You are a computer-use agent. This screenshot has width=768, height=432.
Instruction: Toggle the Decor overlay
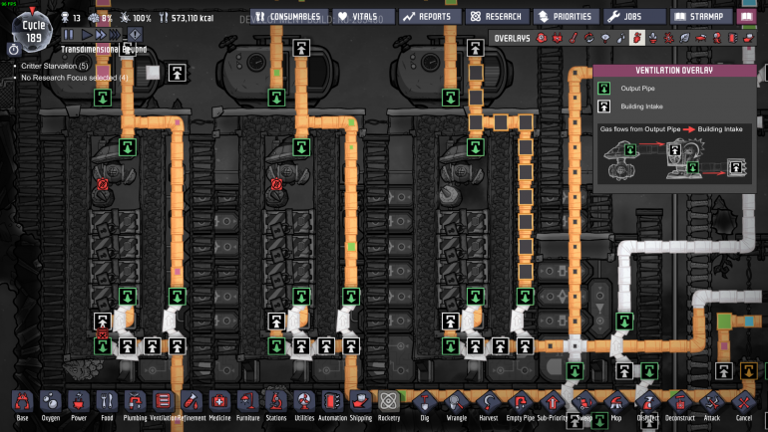pos(653,38)
